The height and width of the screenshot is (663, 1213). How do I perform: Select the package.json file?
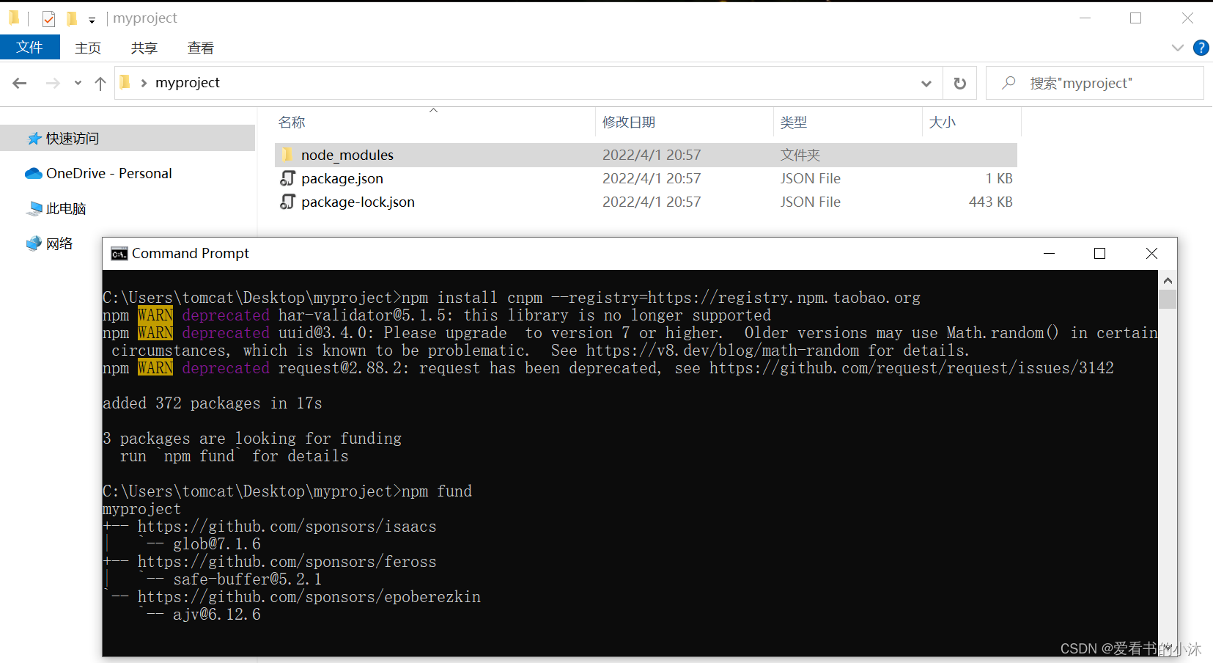[x=342, y=178]
